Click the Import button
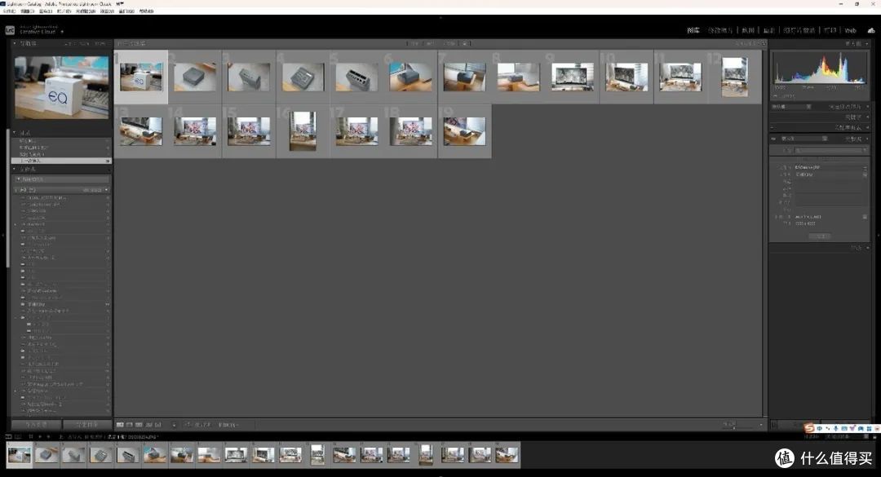The image size is (881, 477). pyautogui.click(x=36, y=425)
